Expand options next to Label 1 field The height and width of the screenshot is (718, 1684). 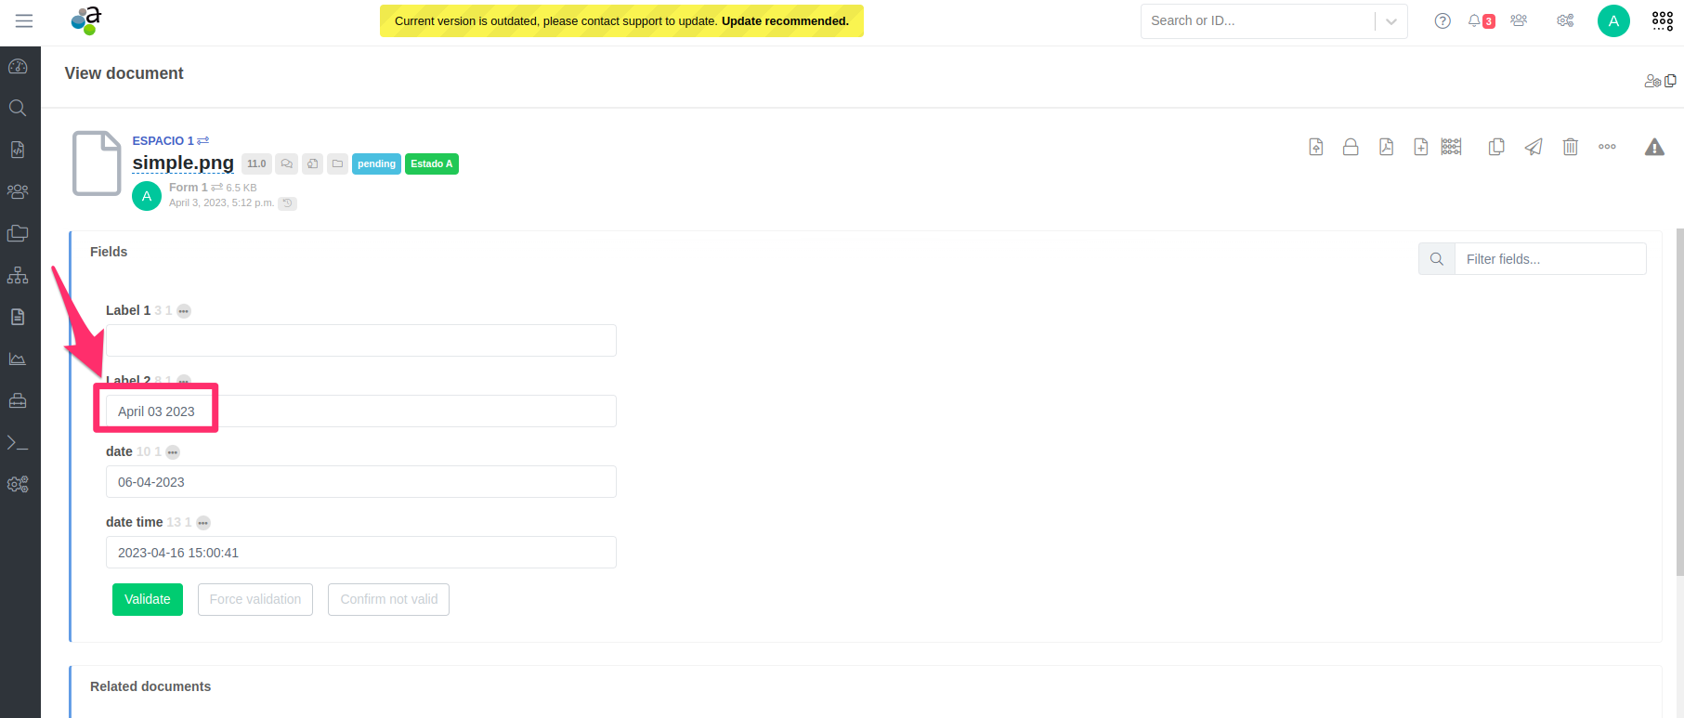coord(184,311)
